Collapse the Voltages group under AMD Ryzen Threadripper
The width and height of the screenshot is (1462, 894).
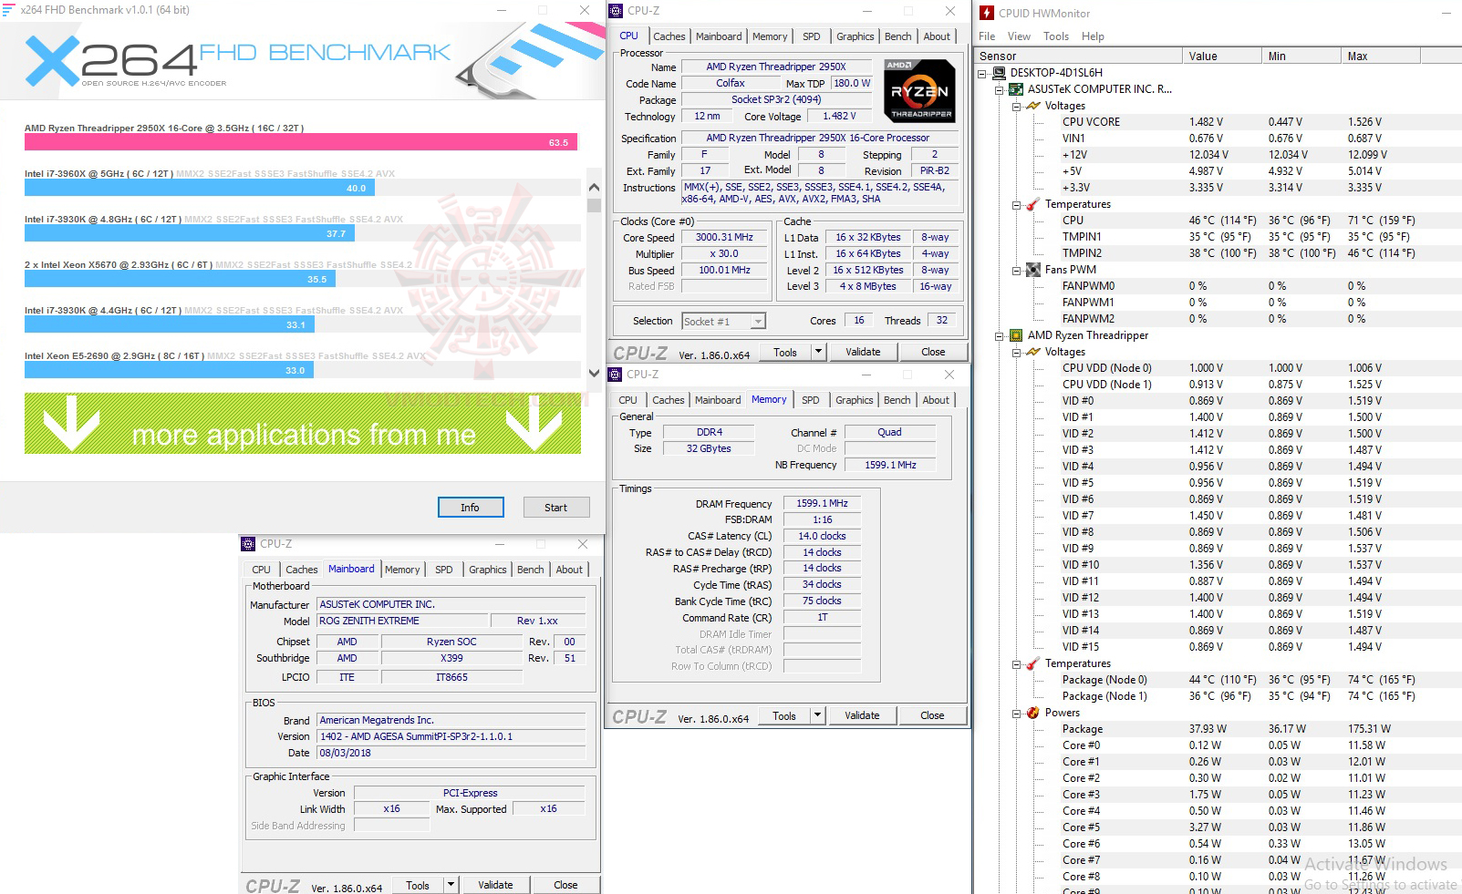pos(1017,352)
